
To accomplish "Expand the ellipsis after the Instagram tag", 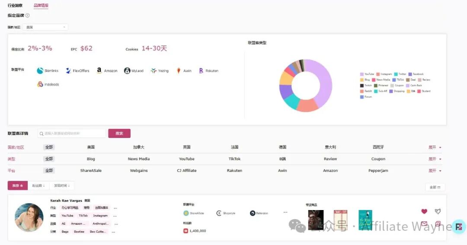I will click(115, 216).
